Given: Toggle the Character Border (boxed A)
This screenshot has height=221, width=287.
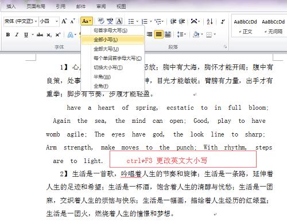Looking at the screenshot, I should click(x=119, y=21).
